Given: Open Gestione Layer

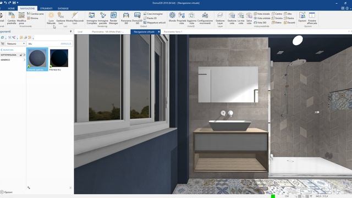Looking at the screenshot, I should (220, 18).
